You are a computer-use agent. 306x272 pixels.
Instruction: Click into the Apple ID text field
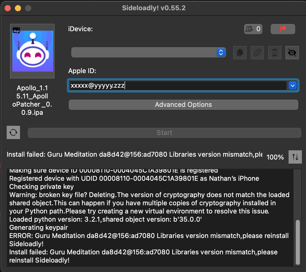(x=178, y=85)
